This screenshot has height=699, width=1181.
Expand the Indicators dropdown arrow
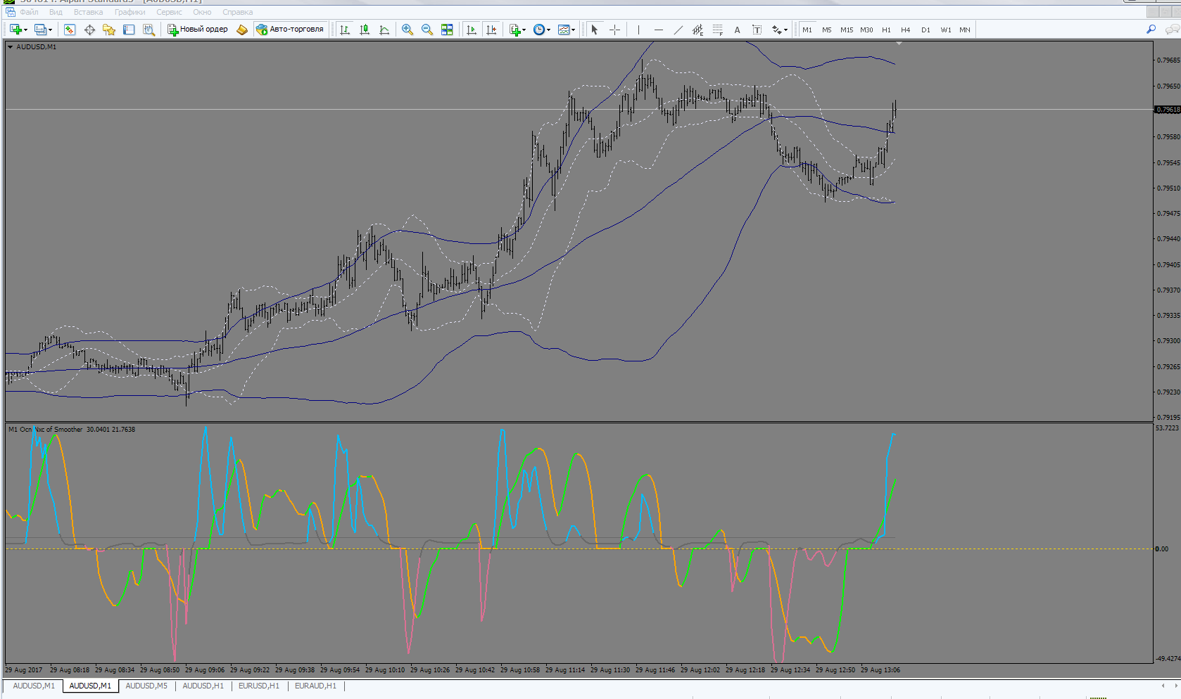pyautogui.click(x=524, y=30)
